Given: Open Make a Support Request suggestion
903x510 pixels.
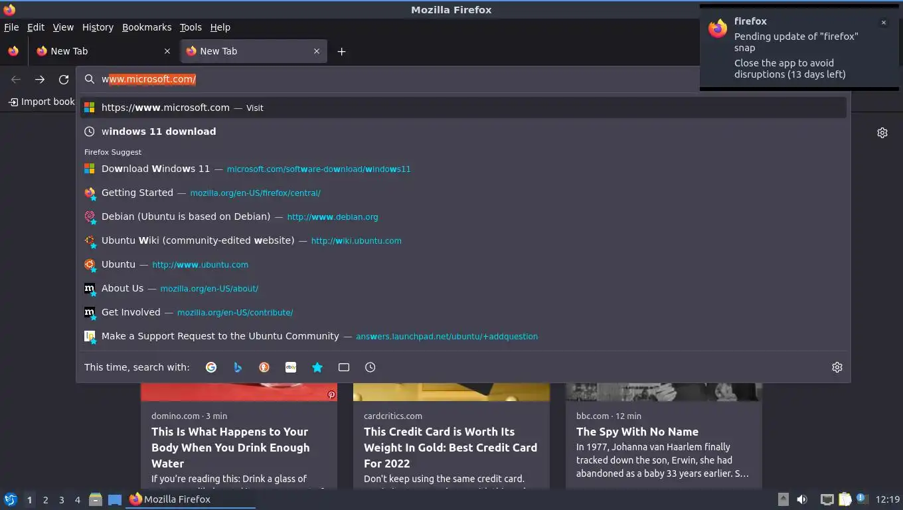Looking at the screenshot, I should (463, 336).
